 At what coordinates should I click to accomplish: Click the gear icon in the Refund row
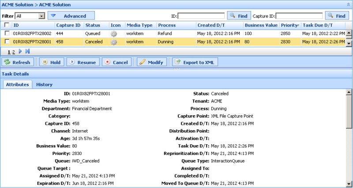tap(114, 34)
